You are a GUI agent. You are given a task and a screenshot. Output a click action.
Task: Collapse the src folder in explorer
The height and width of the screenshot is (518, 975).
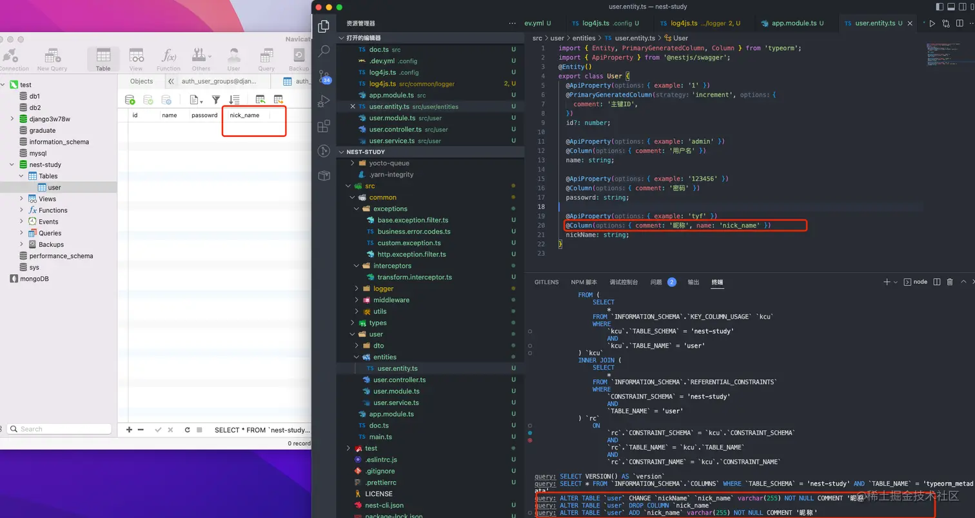click(349, 186)
